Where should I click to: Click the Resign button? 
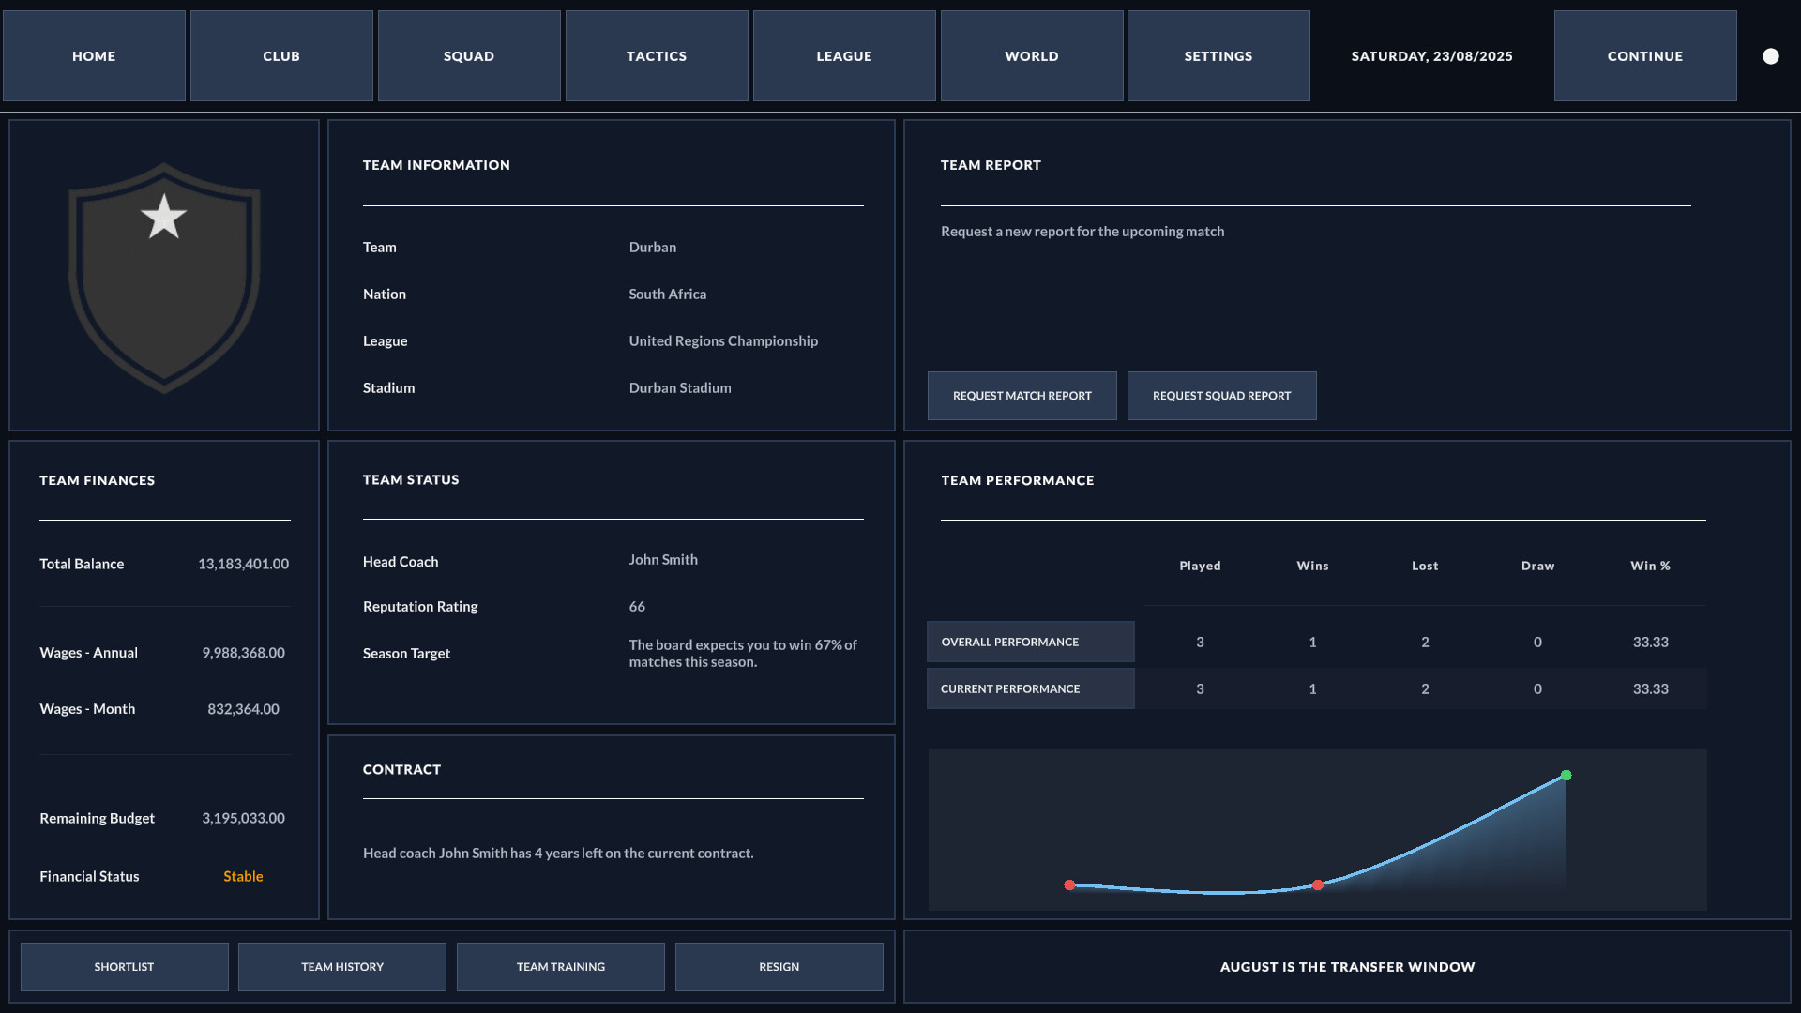coord(779,967)
